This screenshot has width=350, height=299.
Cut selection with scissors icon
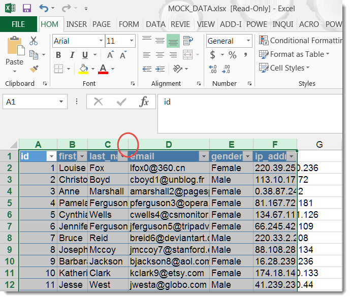coord(34,41)
